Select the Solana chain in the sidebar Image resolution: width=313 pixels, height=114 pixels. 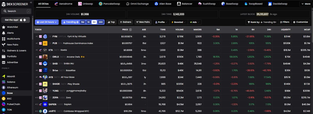click(x=11, y=82)
